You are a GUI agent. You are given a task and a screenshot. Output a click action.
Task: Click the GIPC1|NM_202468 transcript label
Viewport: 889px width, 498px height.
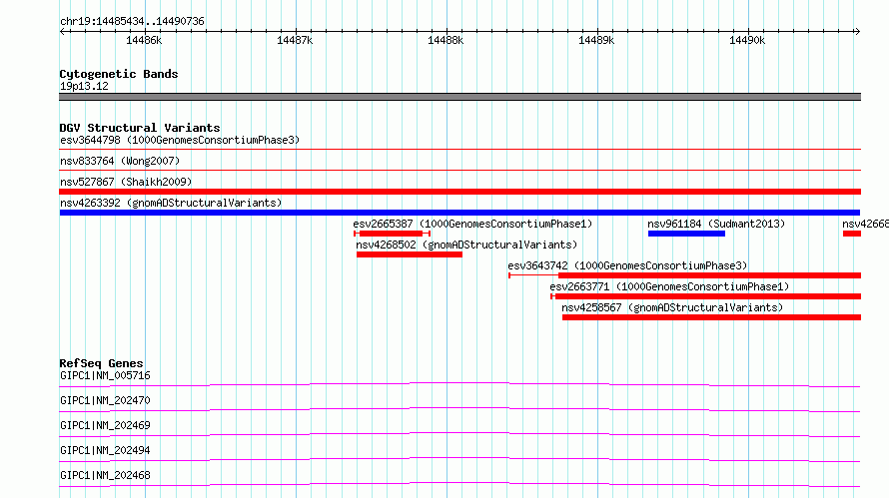tap(105, 475)
